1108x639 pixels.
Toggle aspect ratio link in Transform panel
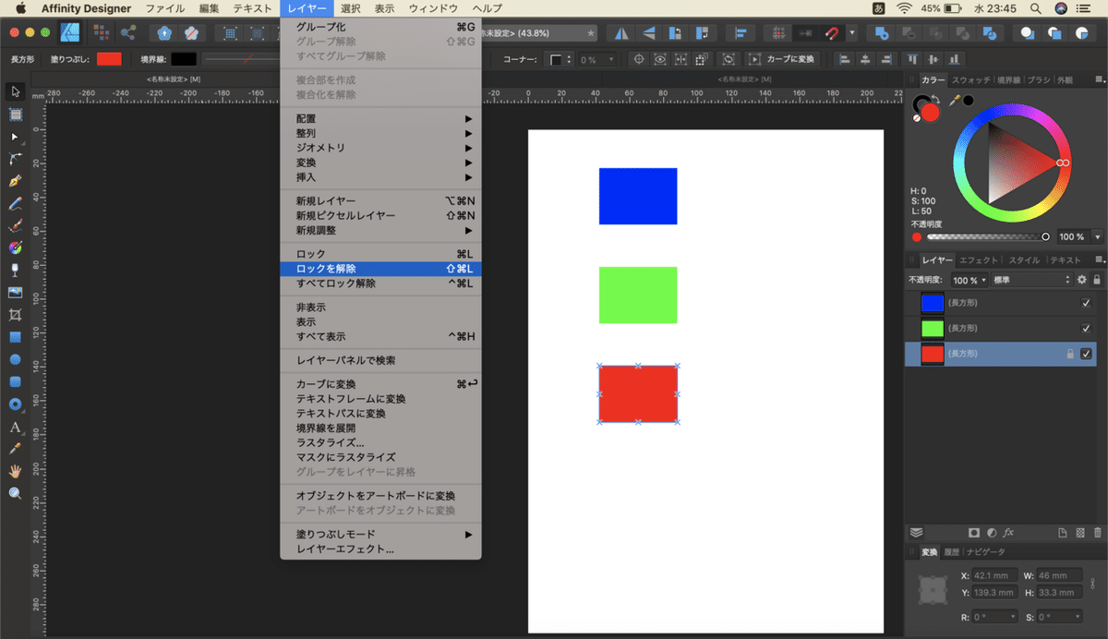1094,584
